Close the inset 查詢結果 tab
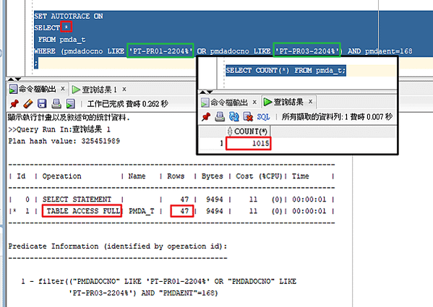Screen dimensions: 433x307 [310, 102]
